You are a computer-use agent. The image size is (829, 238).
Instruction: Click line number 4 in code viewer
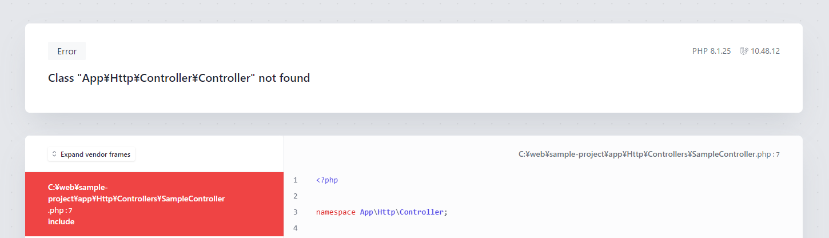point(296,228)
